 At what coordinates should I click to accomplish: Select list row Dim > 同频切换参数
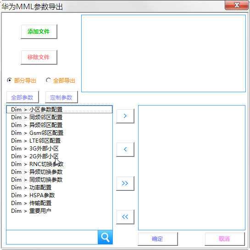coord(59,180)
